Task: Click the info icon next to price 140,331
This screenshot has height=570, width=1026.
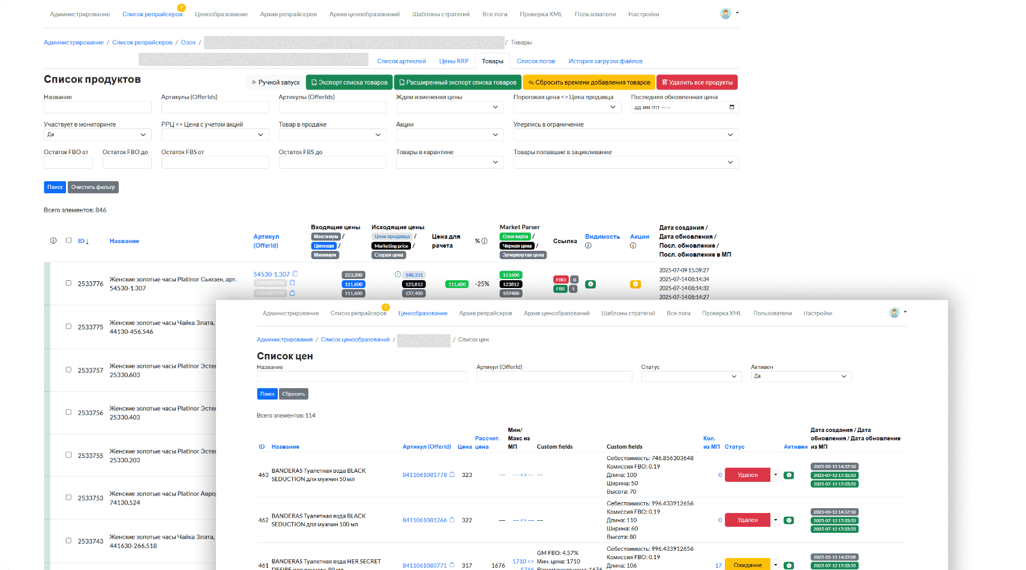Action: coord(398,274)
